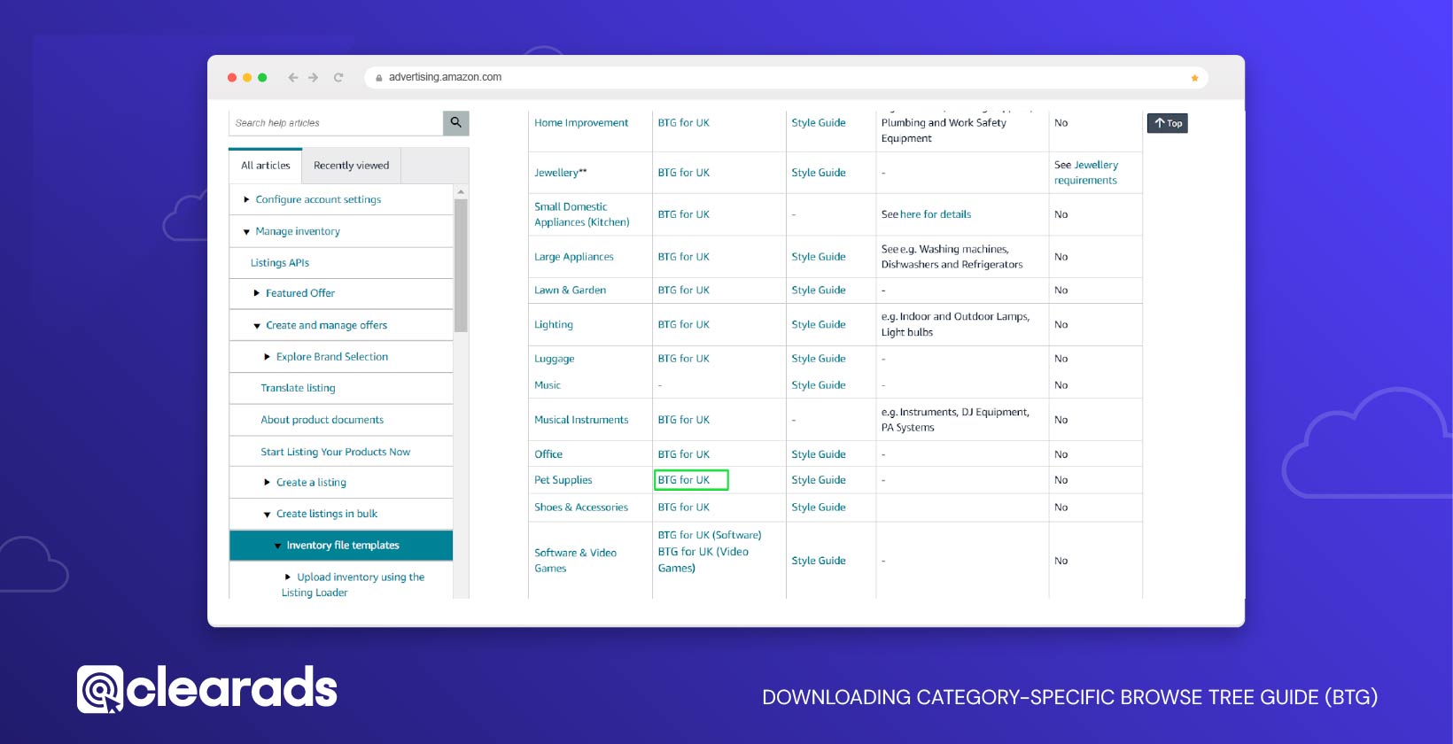Open the Jewellery requirements link

(1086, 173)
